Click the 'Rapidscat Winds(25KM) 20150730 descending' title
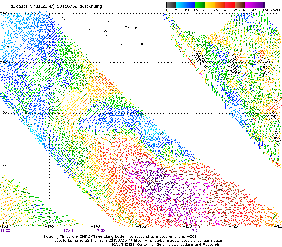This screenshot has height=247, width=282. coord(54,6)
